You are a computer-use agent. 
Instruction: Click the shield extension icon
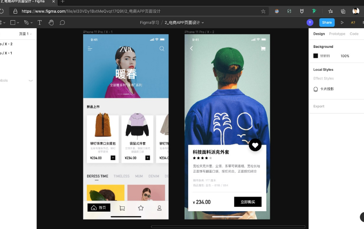[302, 11]
